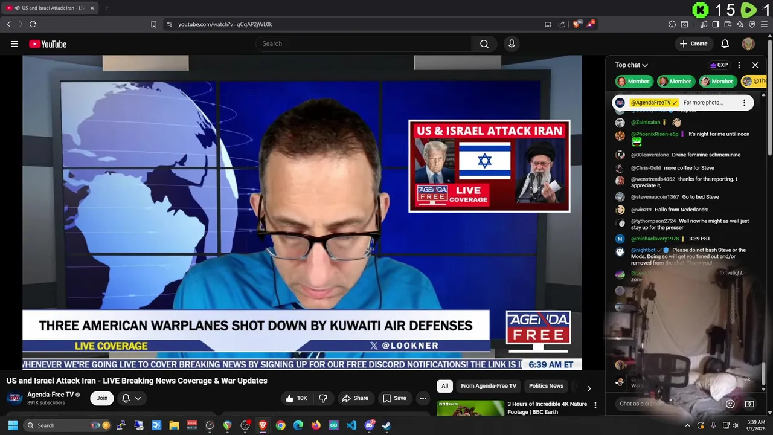Open pinned AgendaFreeTV message options

click(x=744, y=103)
